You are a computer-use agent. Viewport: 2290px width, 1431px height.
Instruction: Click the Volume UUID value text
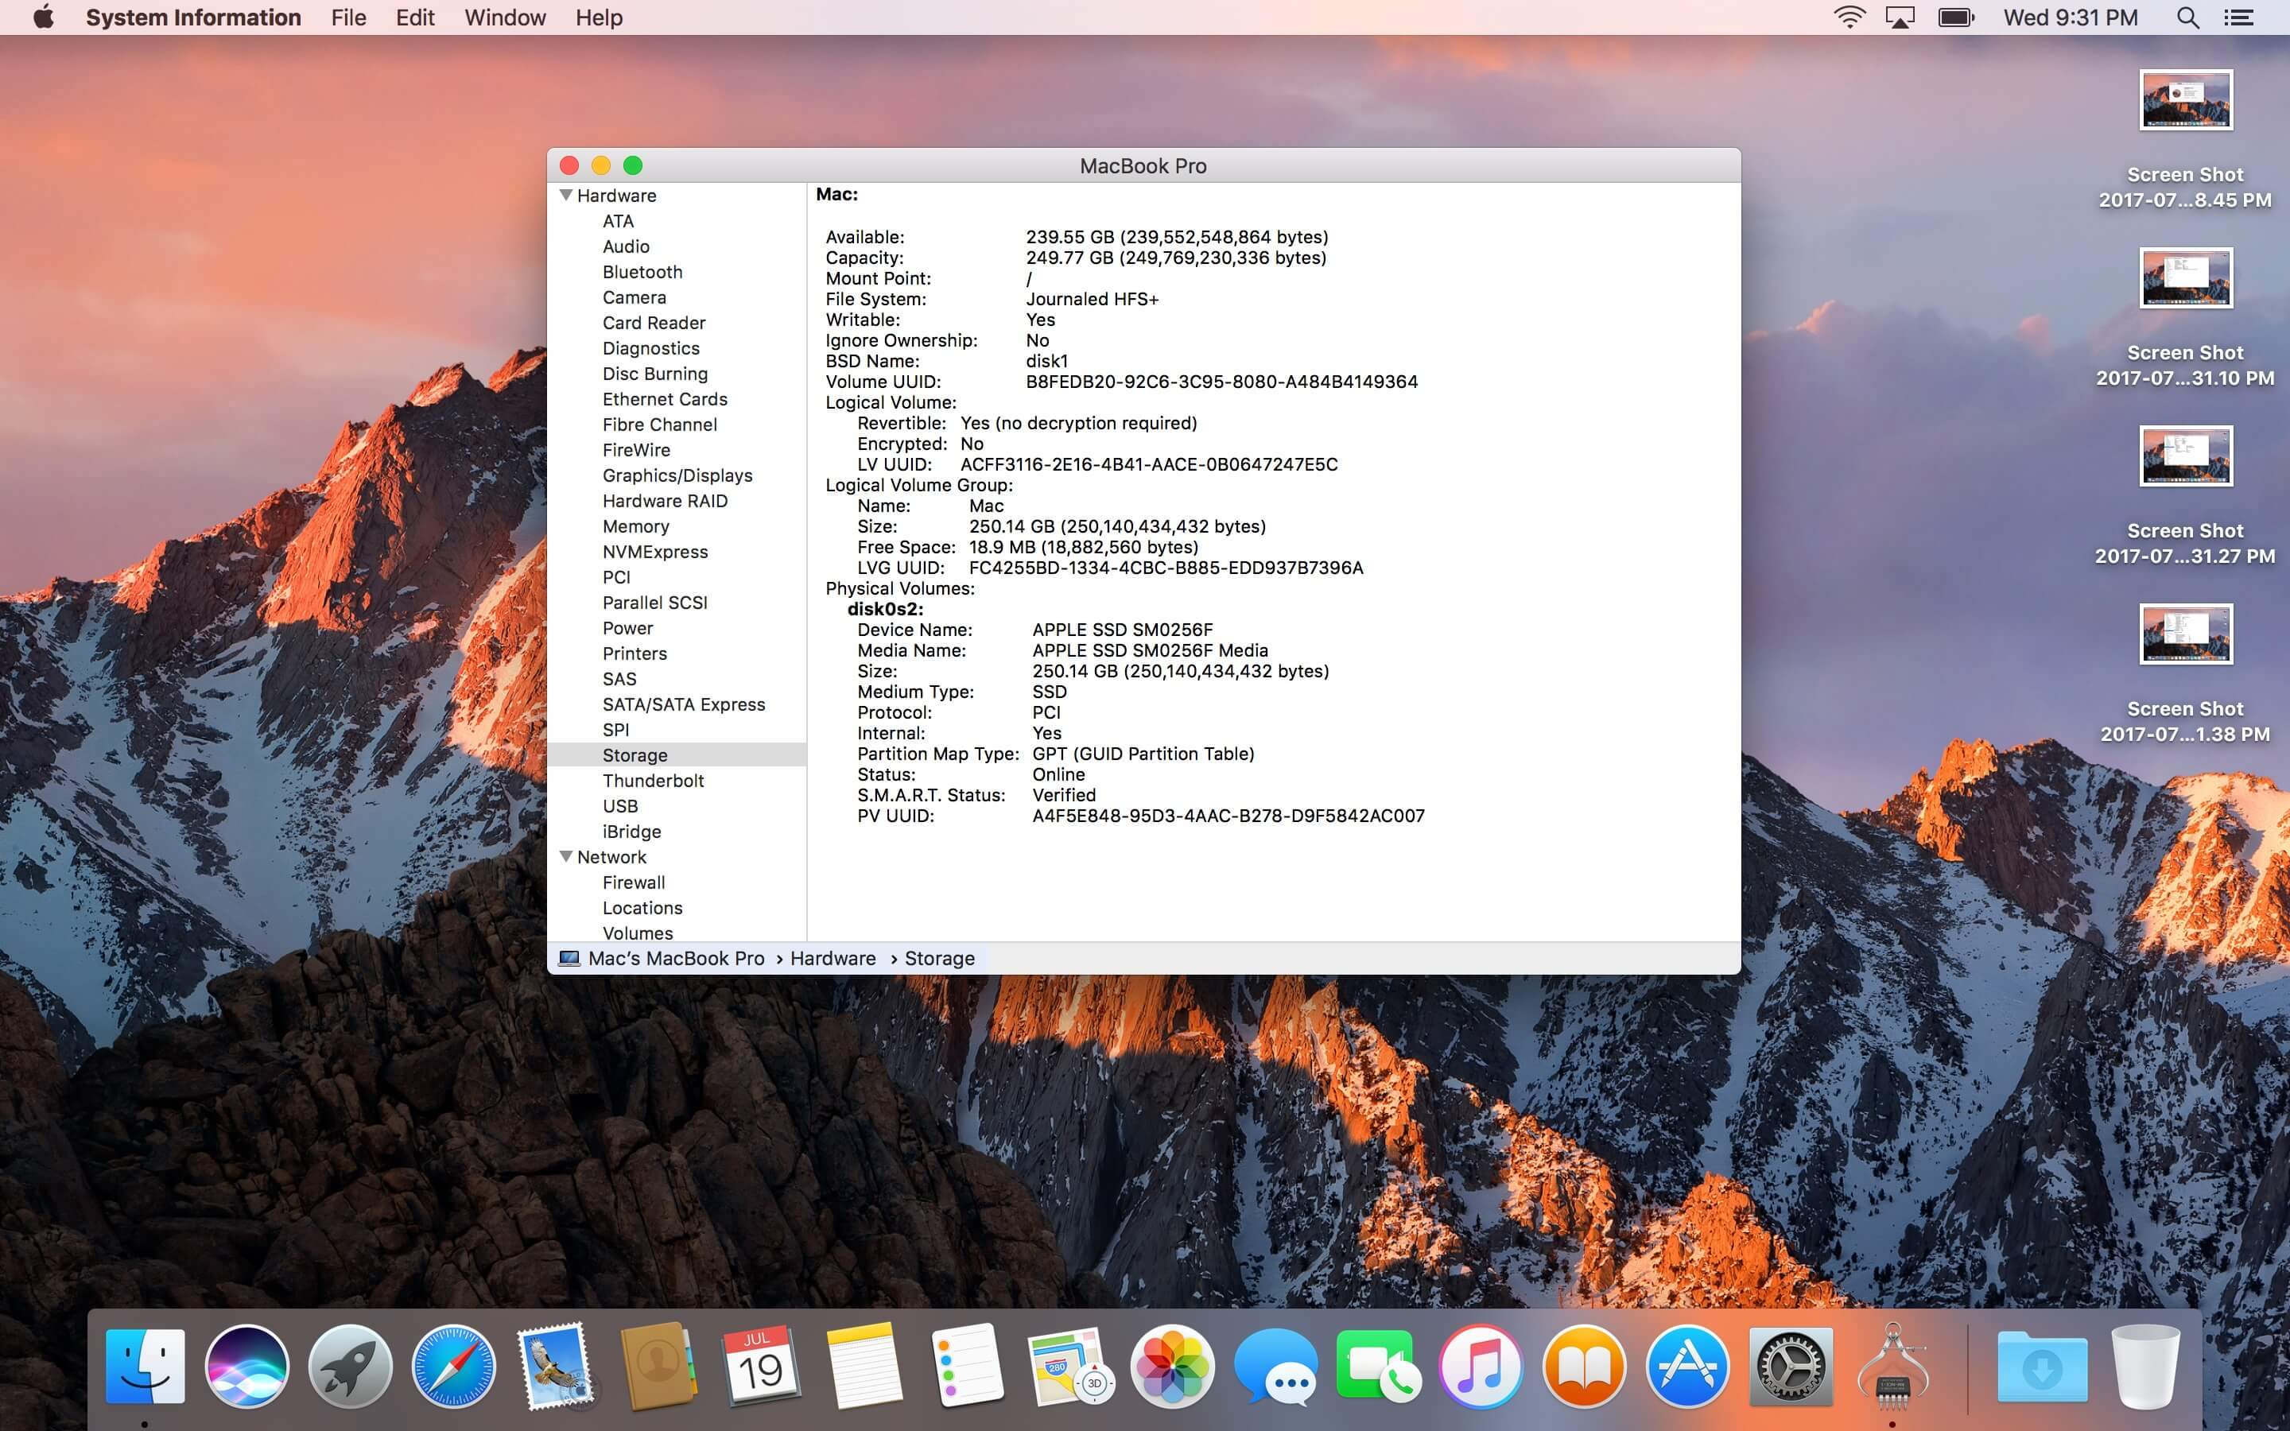click(1221, 382)
